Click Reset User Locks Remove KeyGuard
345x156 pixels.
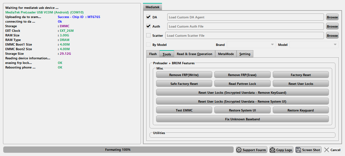(242, 92)
